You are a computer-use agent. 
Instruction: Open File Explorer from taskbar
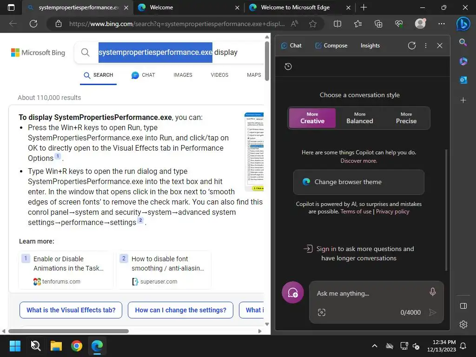(x=56, y=346)
